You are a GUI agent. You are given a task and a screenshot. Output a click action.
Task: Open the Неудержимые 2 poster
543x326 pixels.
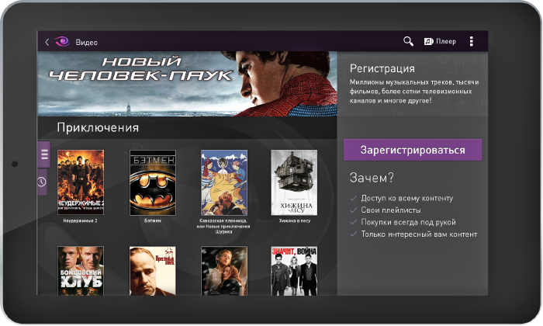coord(81,182)
